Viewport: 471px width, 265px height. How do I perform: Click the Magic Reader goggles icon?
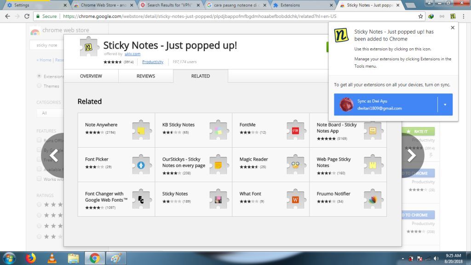[296, 165]
